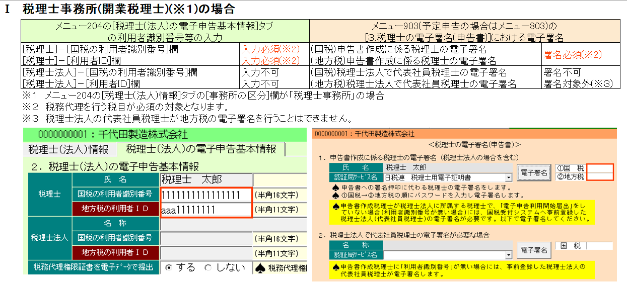Image resolution: width=627 pixels, height=285 pixels.
Task: Click the empty 税理士法人 地方税の利用者ID field
Action: 206,252
